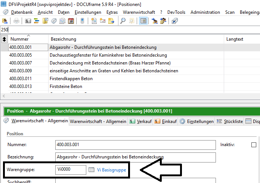Click the mobile phone toolbar icon
260x183 pixels.
click(x=82, y=21)
